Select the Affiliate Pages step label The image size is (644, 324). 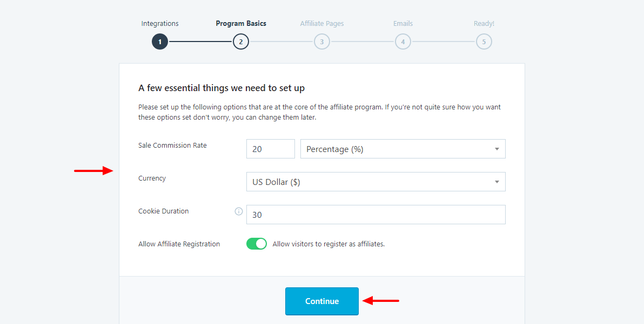tap(322, 24)
